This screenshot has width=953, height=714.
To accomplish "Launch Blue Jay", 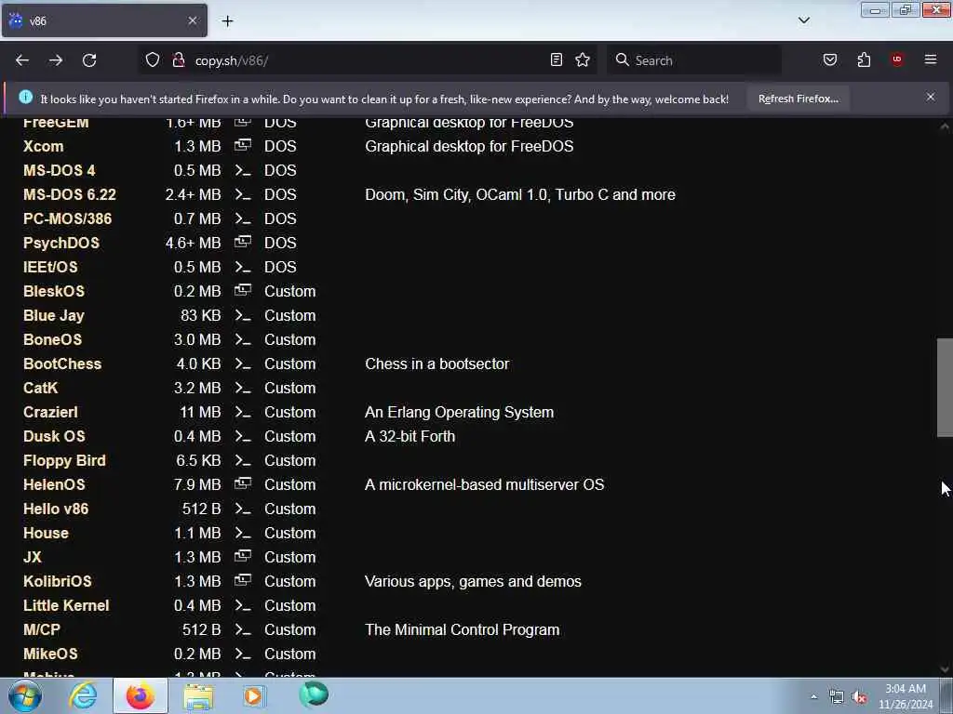I will coord(53,316).
